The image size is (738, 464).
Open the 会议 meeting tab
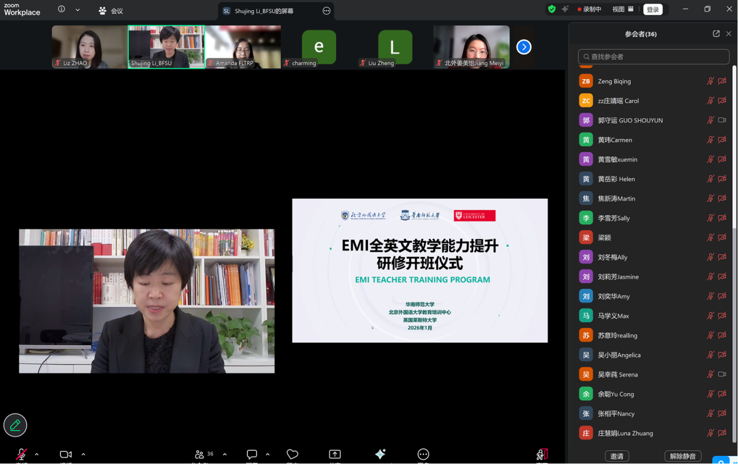click(x=111, y=10)
